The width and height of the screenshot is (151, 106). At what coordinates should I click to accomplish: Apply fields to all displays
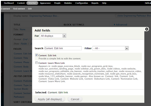tap(50, 99)
